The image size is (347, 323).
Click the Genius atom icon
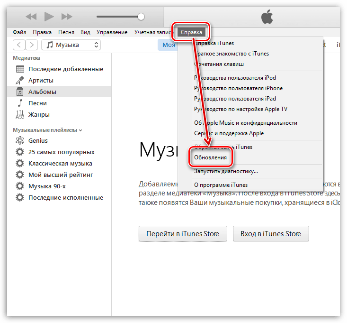point(20,140)
